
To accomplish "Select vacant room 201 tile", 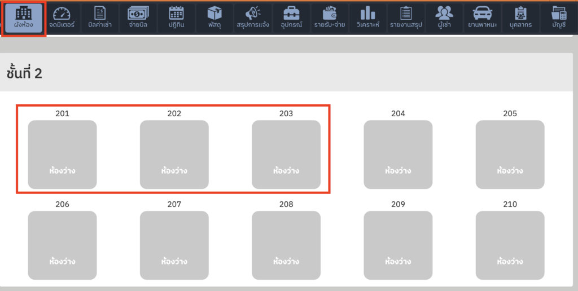I will 62,155.
